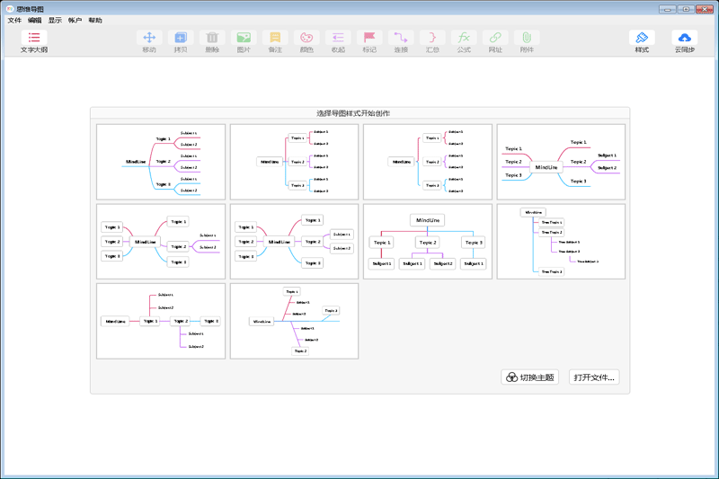Choose the organization chart mind map template
Screen dimensions: 719x479
point(428,241)
